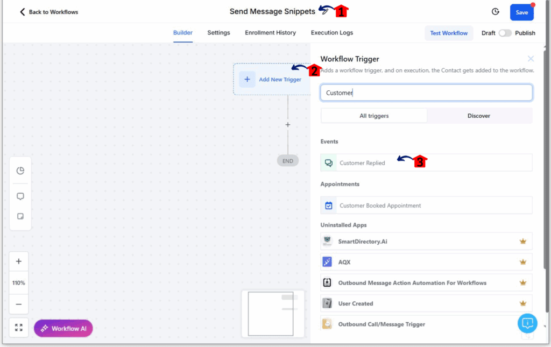Click the Outbound Message Action Automation icon

coord(327,282)
